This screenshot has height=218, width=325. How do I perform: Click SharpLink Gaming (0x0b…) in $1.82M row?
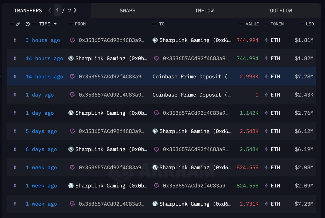(111, 58)
